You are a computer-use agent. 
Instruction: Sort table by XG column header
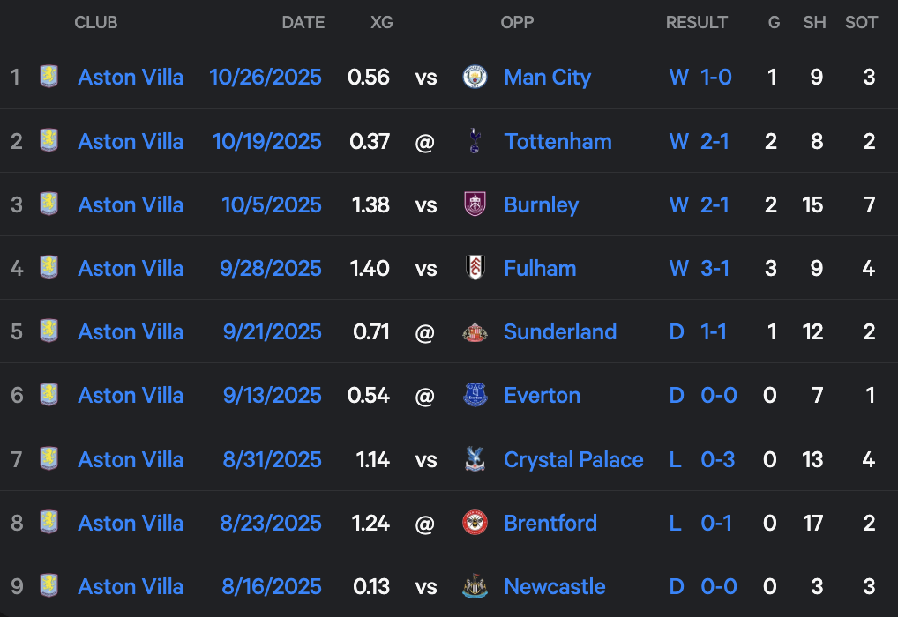[381, 23]
